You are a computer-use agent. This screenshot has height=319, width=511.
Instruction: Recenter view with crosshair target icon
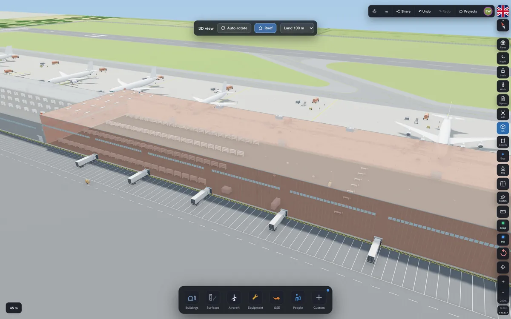pyautogui.click(x=503, y=267)
